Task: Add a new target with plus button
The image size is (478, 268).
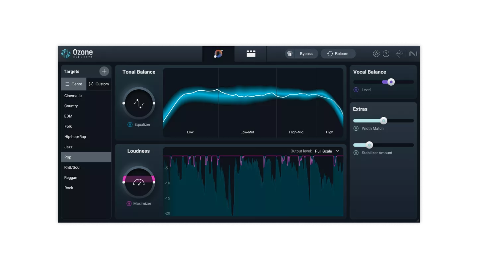Action: pyautogui.click(x=104, y=71)
